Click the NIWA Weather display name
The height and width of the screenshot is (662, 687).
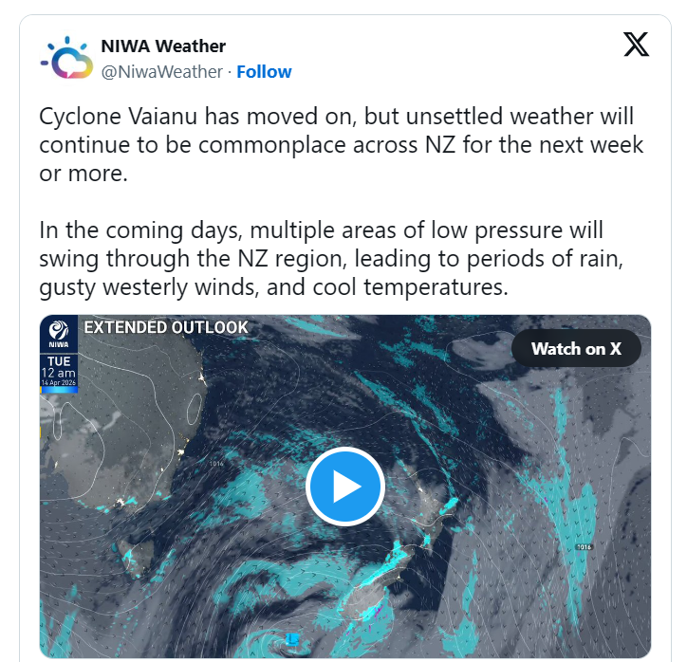163,46
